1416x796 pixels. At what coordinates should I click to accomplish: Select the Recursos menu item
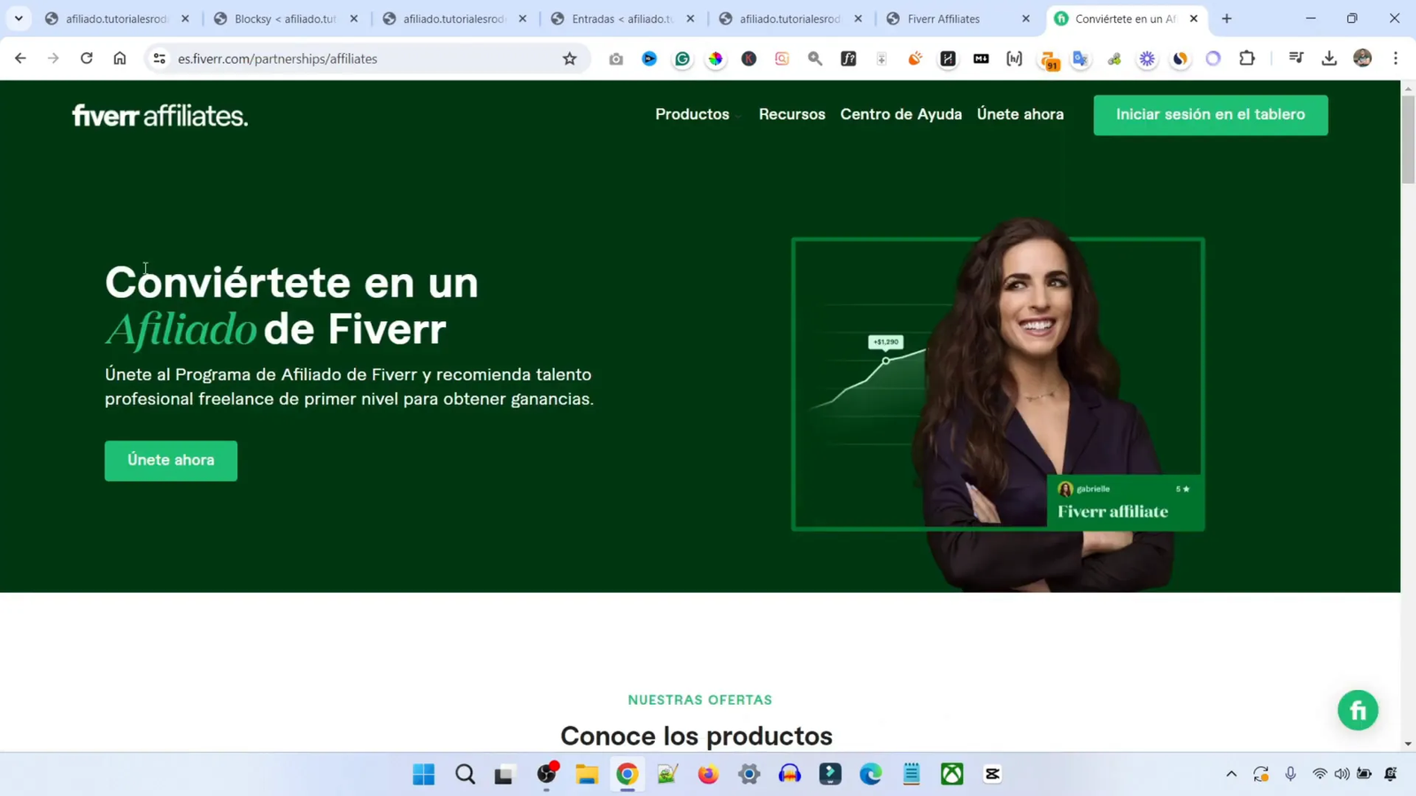point(791,114)
